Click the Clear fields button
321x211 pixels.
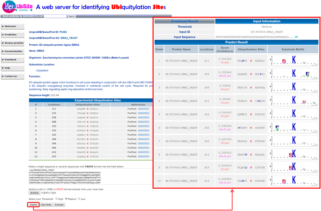(x=46, y=205)
